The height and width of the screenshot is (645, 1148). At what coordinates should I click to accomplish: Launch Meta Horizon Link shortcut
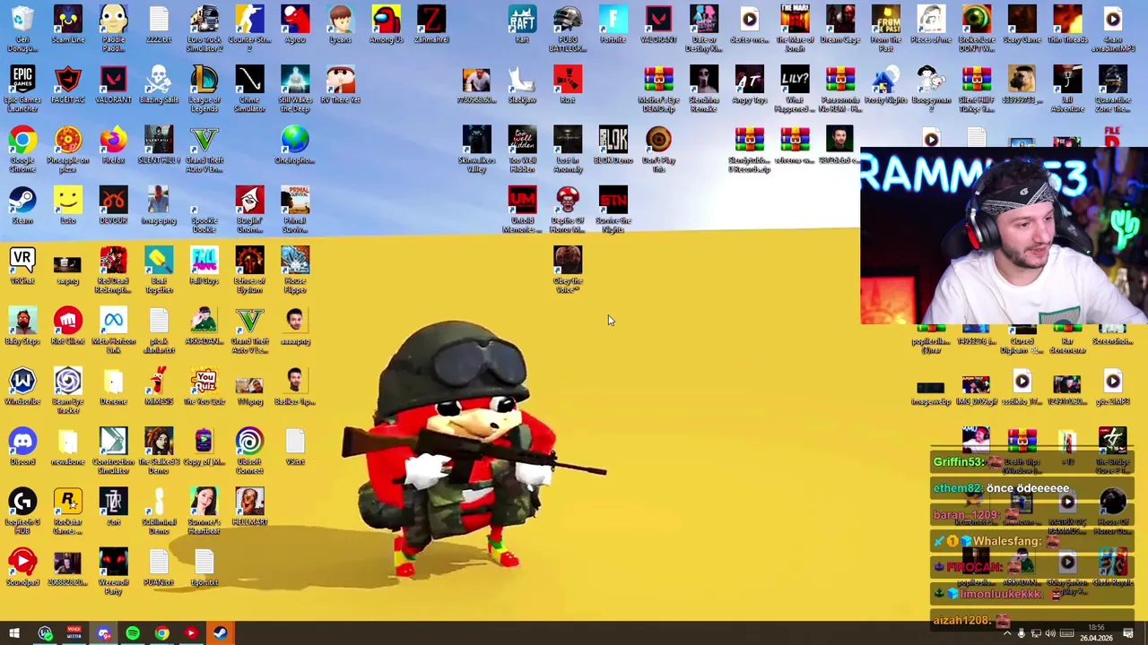[x=113, y=329]
